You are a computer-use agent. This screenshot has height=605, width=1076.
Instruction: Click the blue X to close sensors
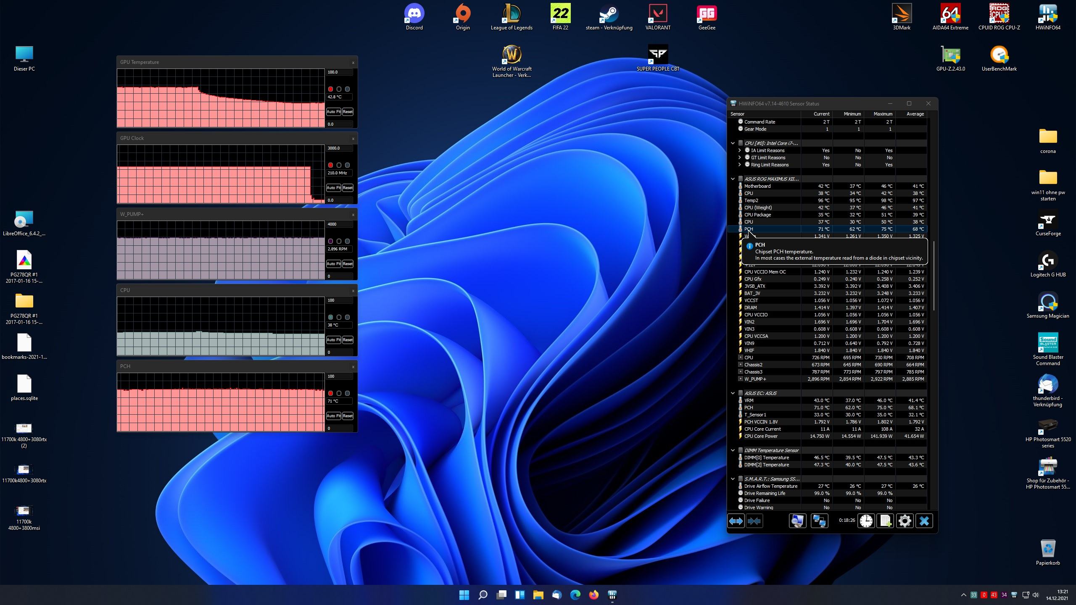coord(924,521)
